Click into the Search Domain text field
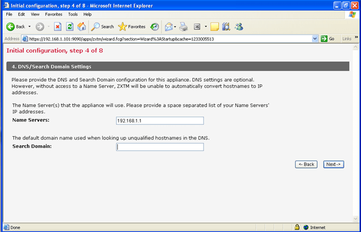 tap(159, 147)
